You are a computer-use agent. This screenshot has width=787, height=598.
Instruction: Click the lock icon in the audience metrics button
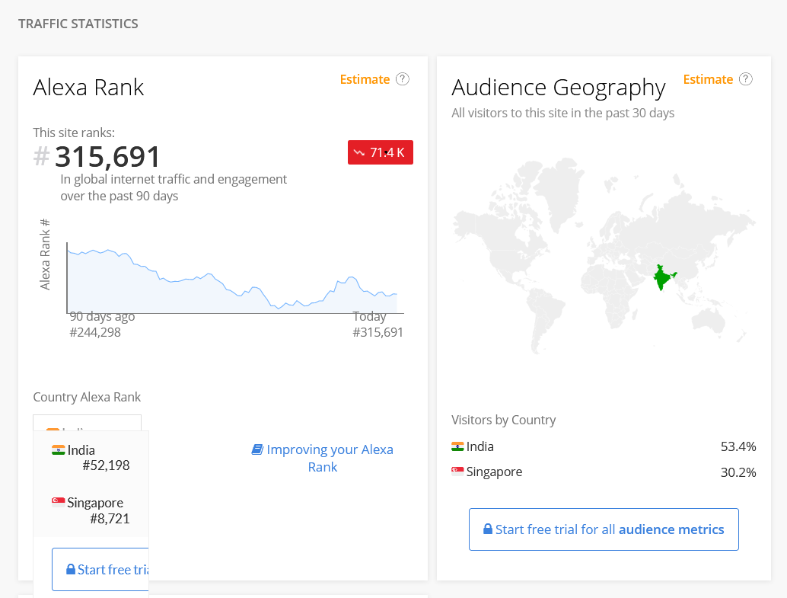(487, 529)
